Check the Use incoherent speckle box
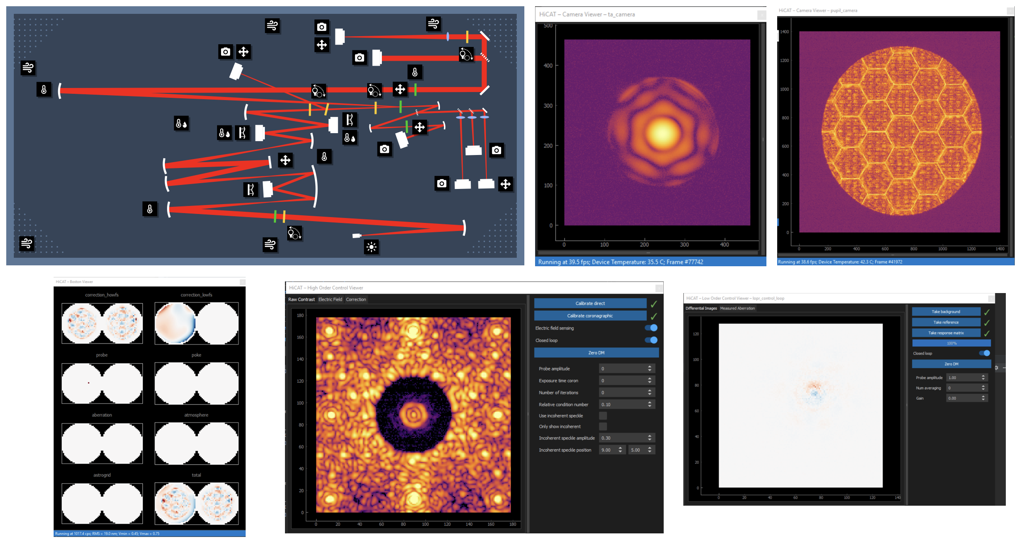Screen dimensions: 1021x545 [x=603, y=416]
